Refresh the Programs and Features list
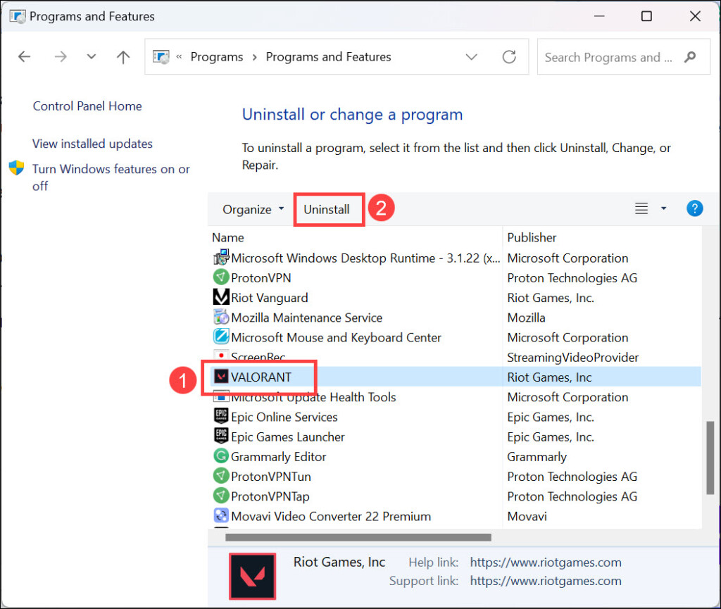The width and height of the screenshot is (721, 609). tap(508, 57)
